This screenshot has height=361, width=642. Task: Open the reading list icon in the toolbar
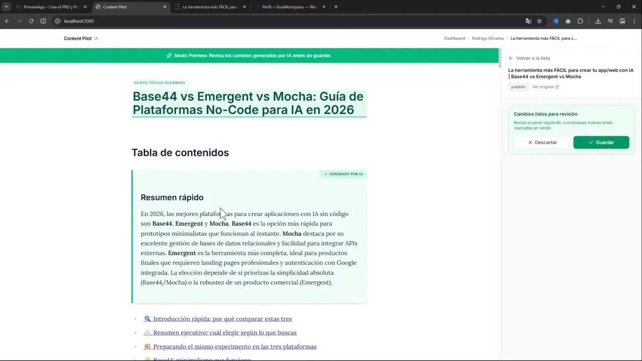pos(610,21)
